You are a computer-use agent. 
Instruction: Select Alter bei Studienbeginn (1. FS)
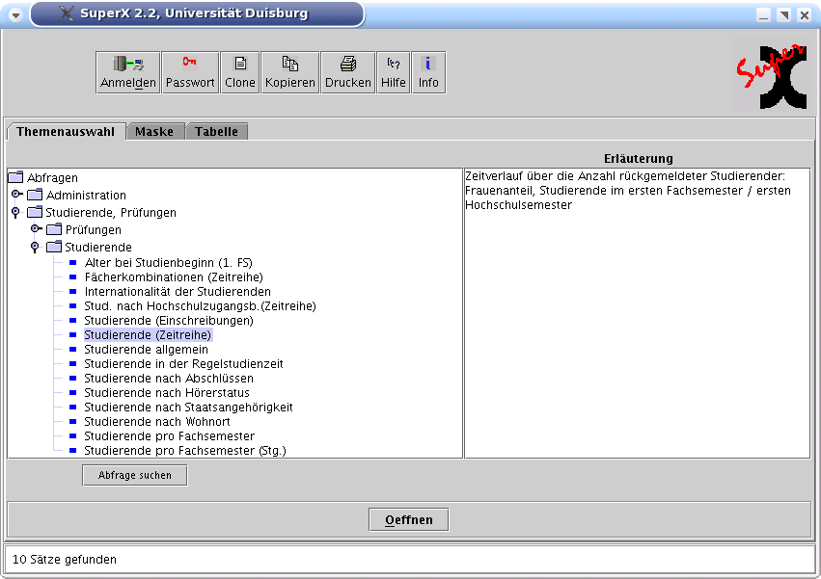tap(168, 262)
